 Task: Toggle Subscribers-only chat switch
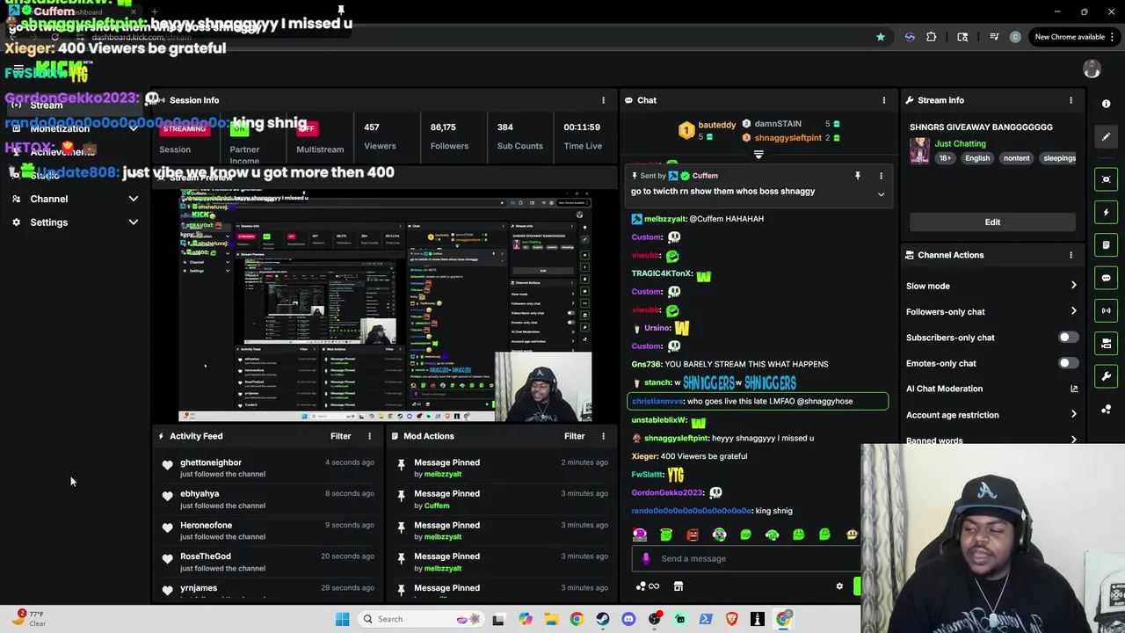pos(1068,338)
